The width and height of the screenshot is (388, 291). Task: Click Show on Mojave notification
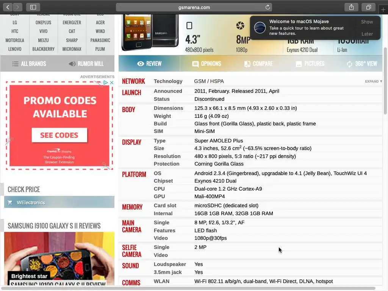tap(367, 22)
